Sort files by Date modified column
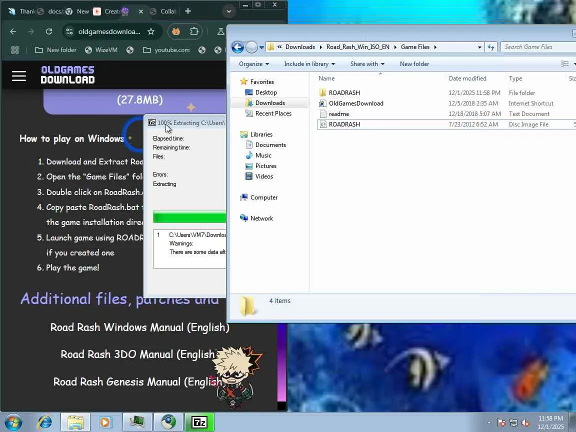576x432 pixels. pyautogui.click(x=475, y=78)
